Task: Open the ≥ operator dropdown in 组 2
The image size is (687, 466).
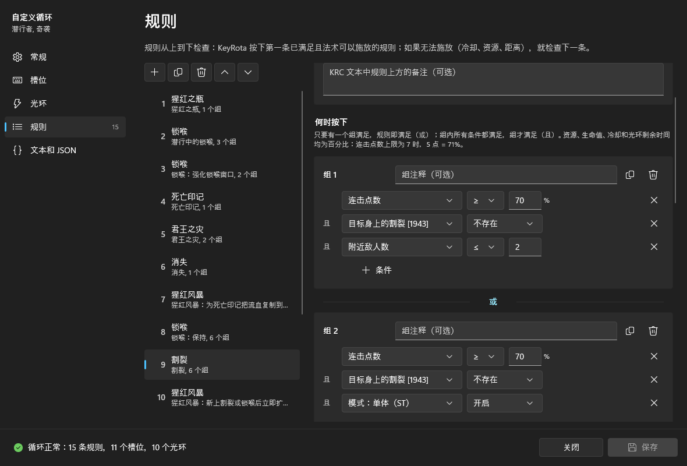Action: [x=485, y=356]
